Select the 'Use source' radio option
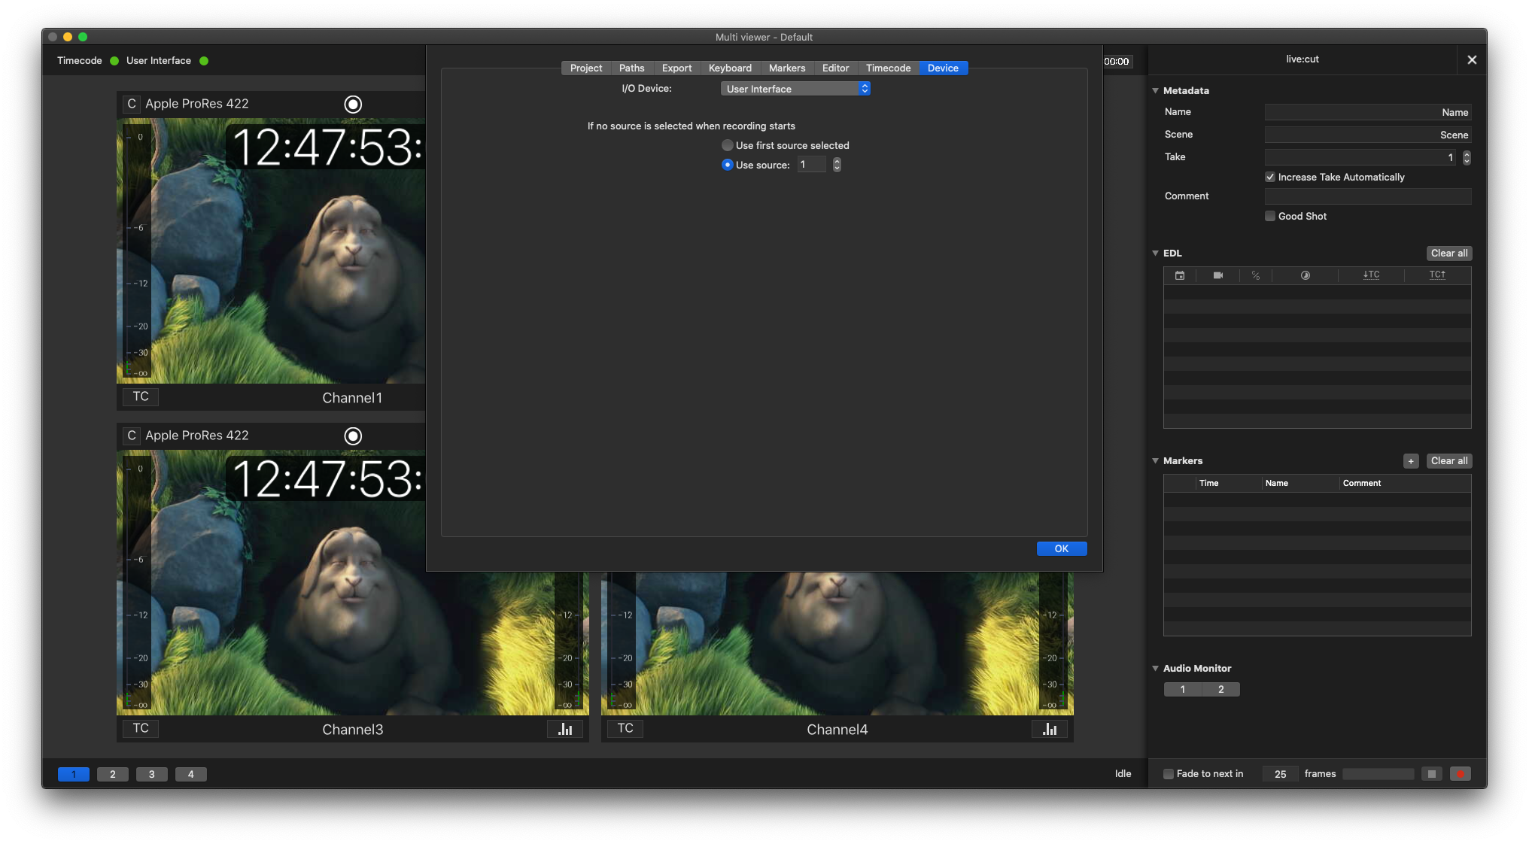 (x=727, y=165)
